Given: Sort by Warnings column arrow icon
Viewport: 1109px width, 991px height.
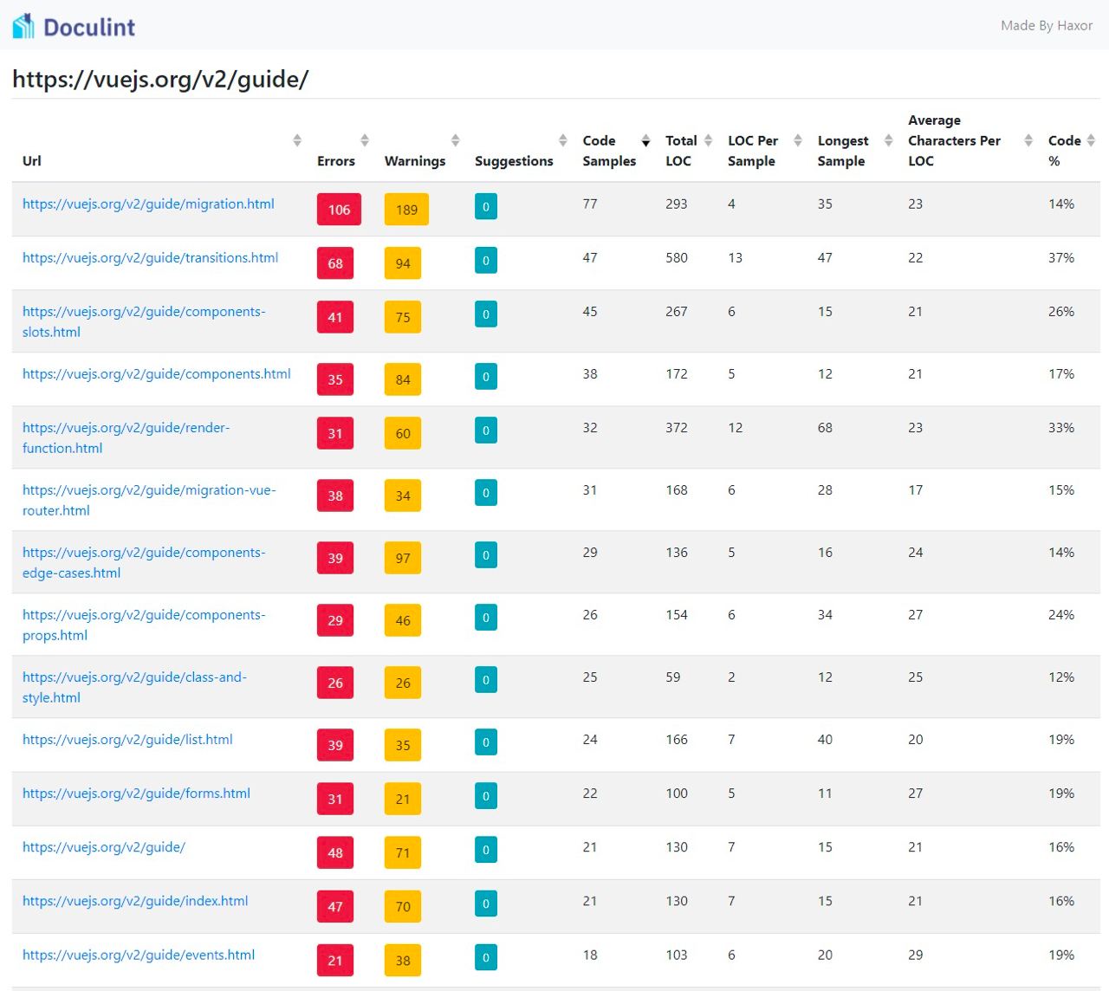Looking at the screenshot, I should pos(456,140).
